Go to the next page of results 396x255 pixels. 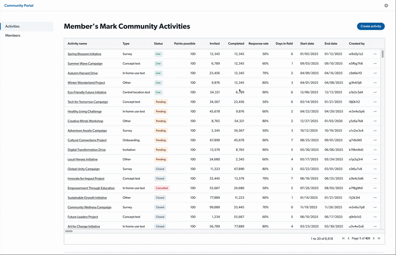tap(374, 238)
